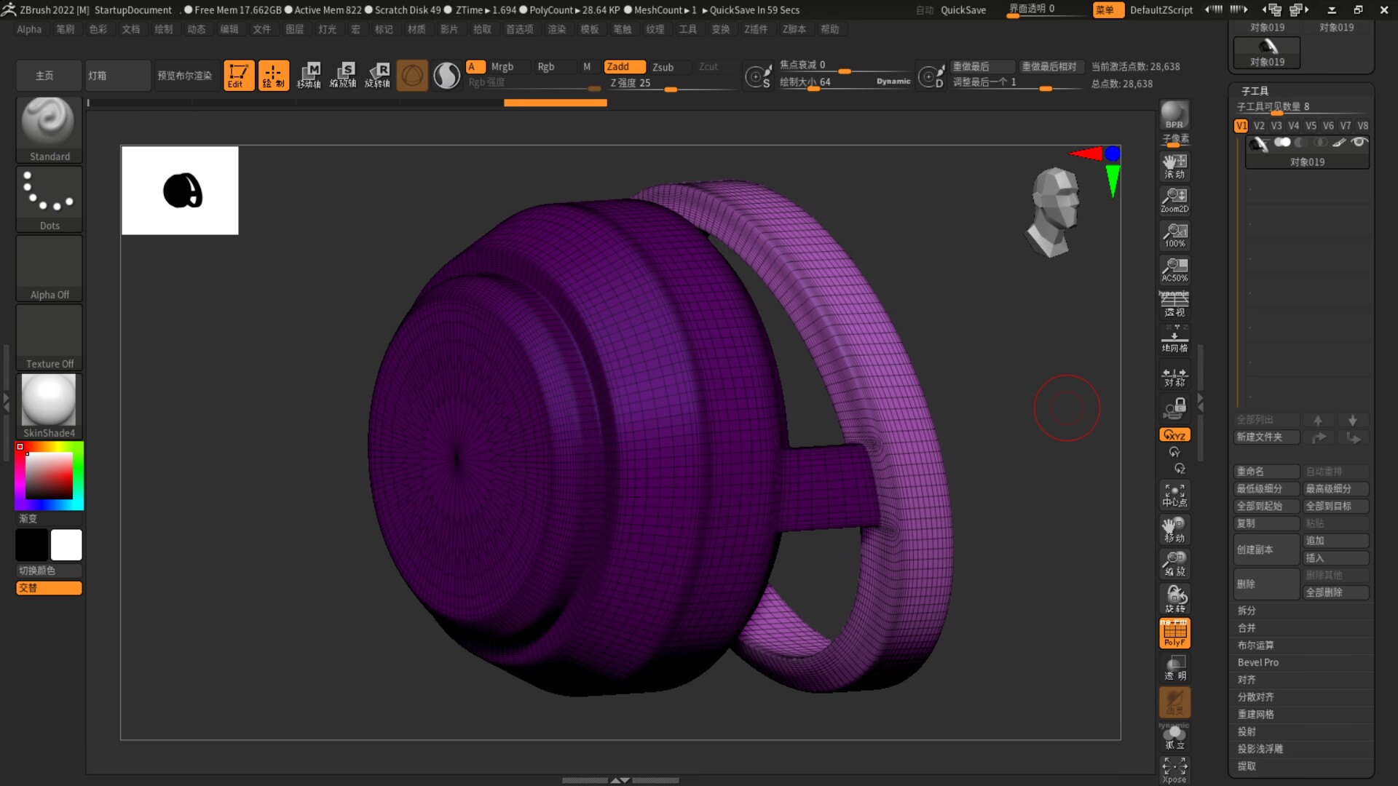
Task: Open the 笔刷 menu
Action: [x=65, y=29]
